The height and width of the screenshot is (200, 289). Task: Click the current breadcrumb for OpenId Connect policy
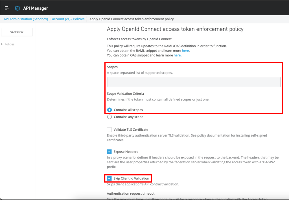click(132, 19)
